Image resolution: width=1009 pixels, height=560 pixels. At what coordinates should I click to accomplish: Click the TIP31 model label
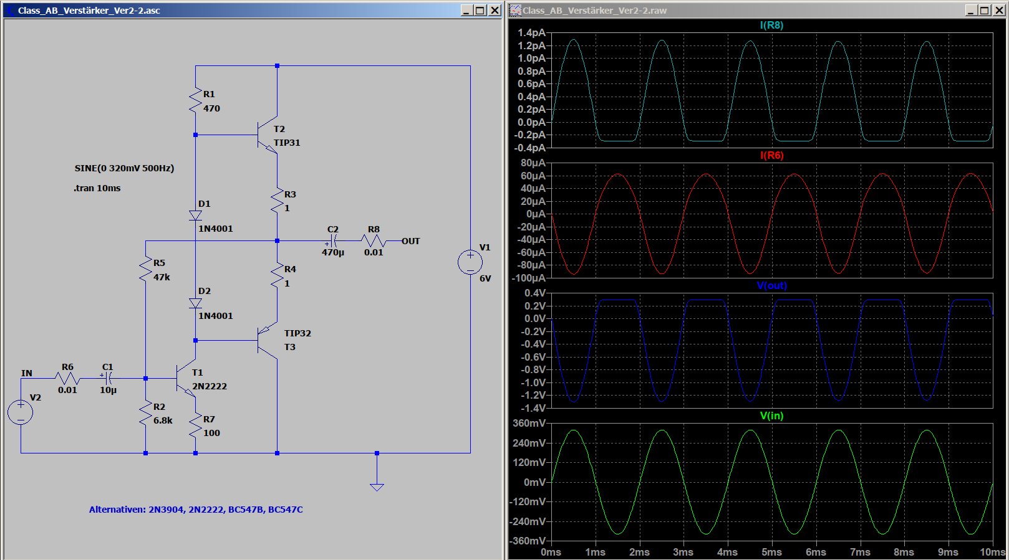tap(287, 143)
